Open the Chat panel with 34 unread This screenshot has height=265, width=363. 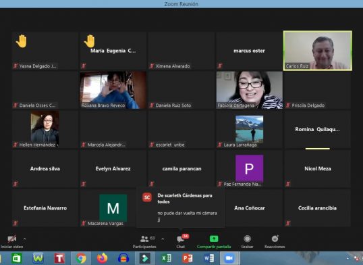(x=181, y=242)
